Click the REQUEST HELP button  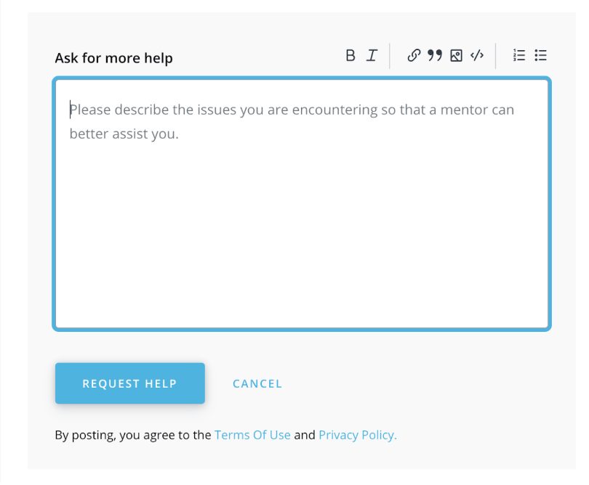(129, 383)
